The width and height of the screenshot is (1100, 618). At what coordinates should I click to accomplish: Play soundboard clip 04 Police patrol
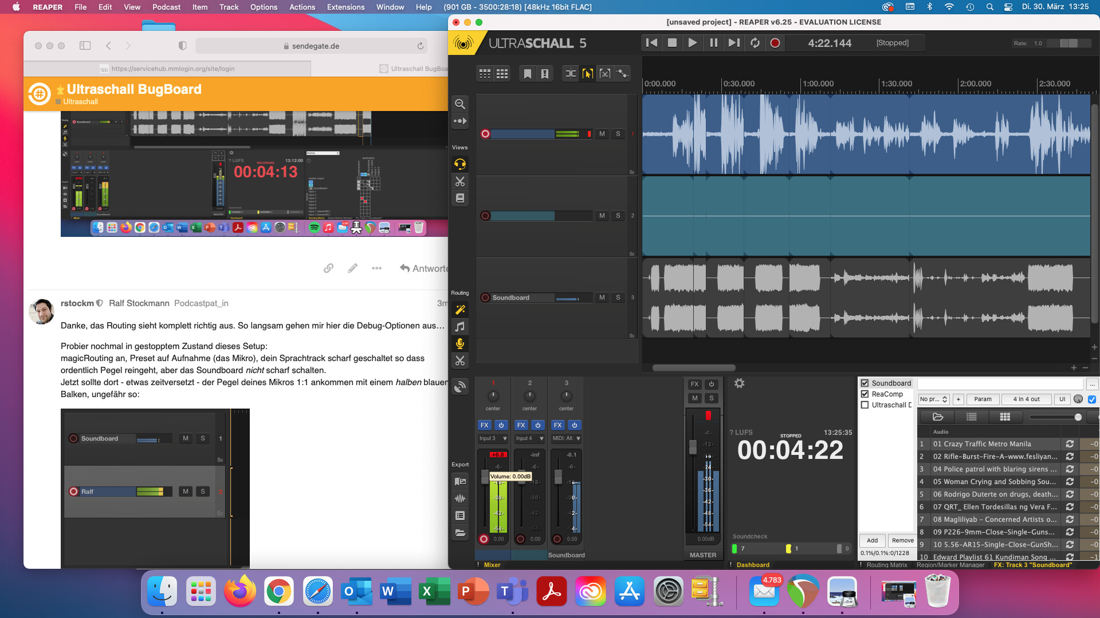tap(995, 469)
